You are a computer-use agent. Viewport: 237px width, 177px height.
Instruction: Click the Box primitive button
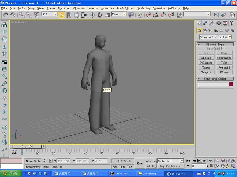[206, 53]
